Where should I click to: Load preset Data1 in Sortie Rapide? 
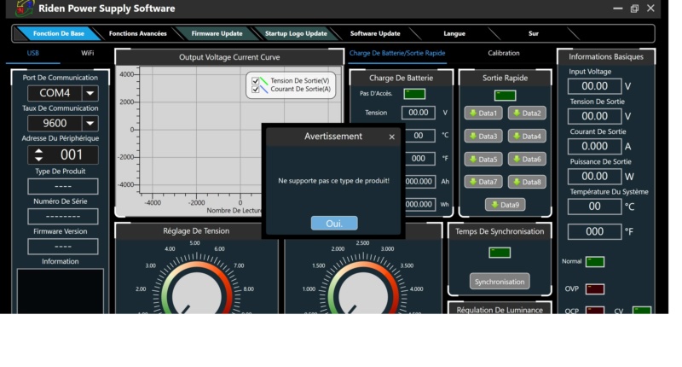point(483,114)
